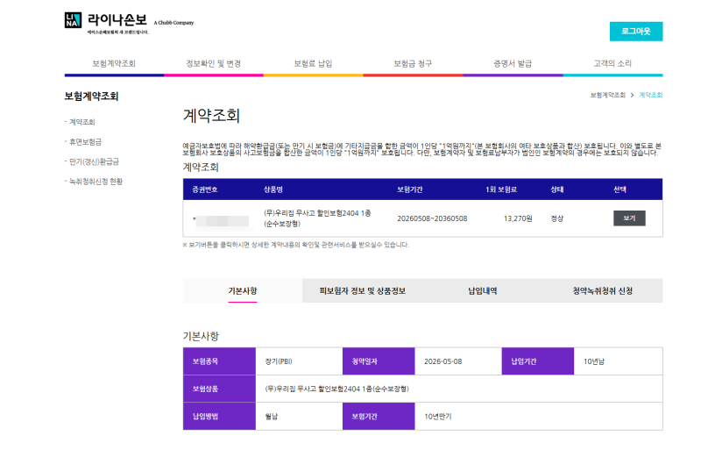Switch to 피보험자 정보 및 상품정보 tab
Viewport: 701px width, 450px height.
(x=362, y=291)
